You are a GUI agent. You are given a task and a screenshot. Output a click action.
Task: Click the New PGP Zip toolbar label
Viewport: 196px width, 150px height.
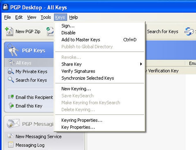click(28, 31)
